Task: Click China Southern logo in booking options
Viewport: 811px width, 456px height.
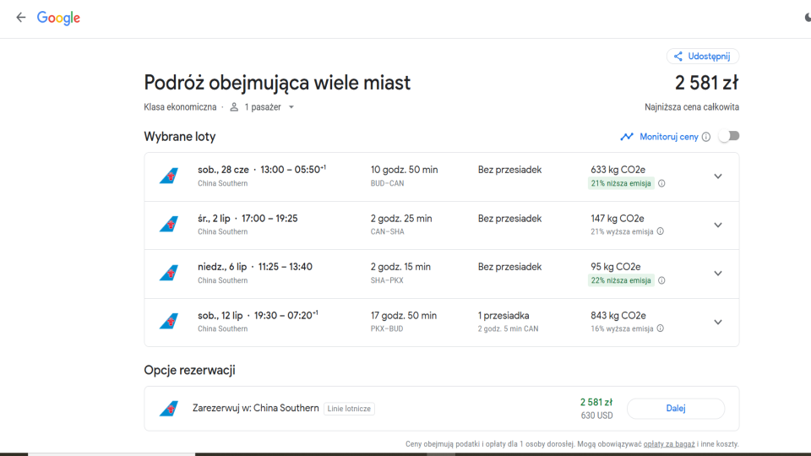Action: [x=169, y=409]
